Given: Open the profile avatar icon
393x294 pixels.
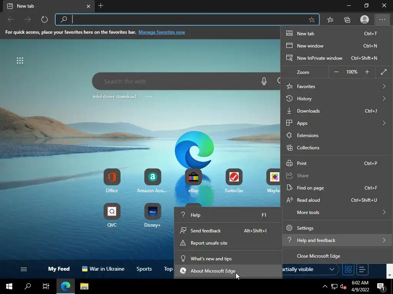Looking at the screenshot, I should pyautogui.click(x=365, y=20).
